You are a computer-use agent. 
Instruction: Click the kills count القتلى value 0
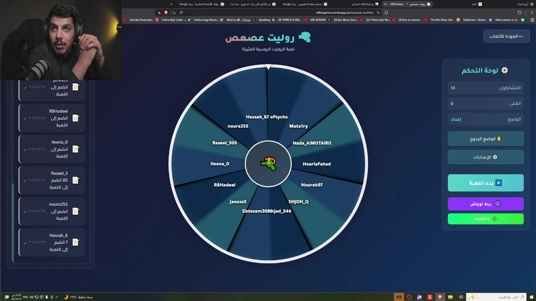click(x=452, y=104)
